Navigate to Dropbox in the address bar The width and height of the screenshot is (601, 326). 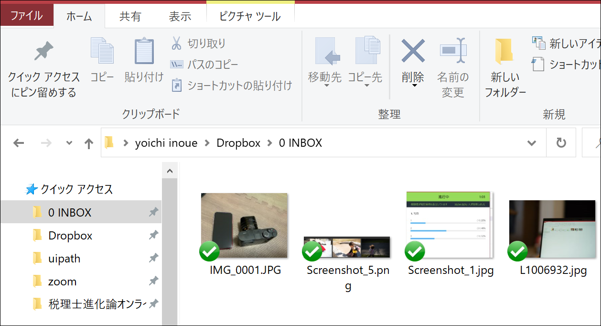point(238,143)
